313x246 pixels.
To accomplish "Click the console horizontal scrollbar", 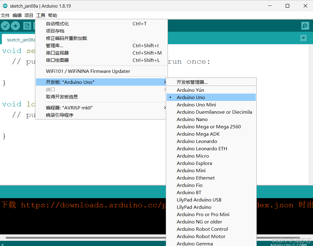I will (x=86, y=237).
